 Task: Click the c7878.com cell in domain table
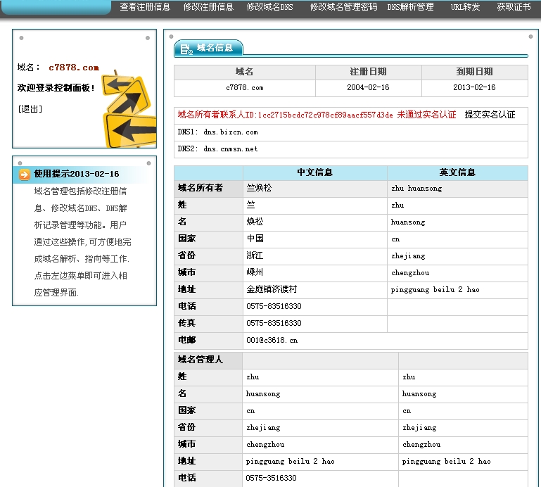click(245, 88)
